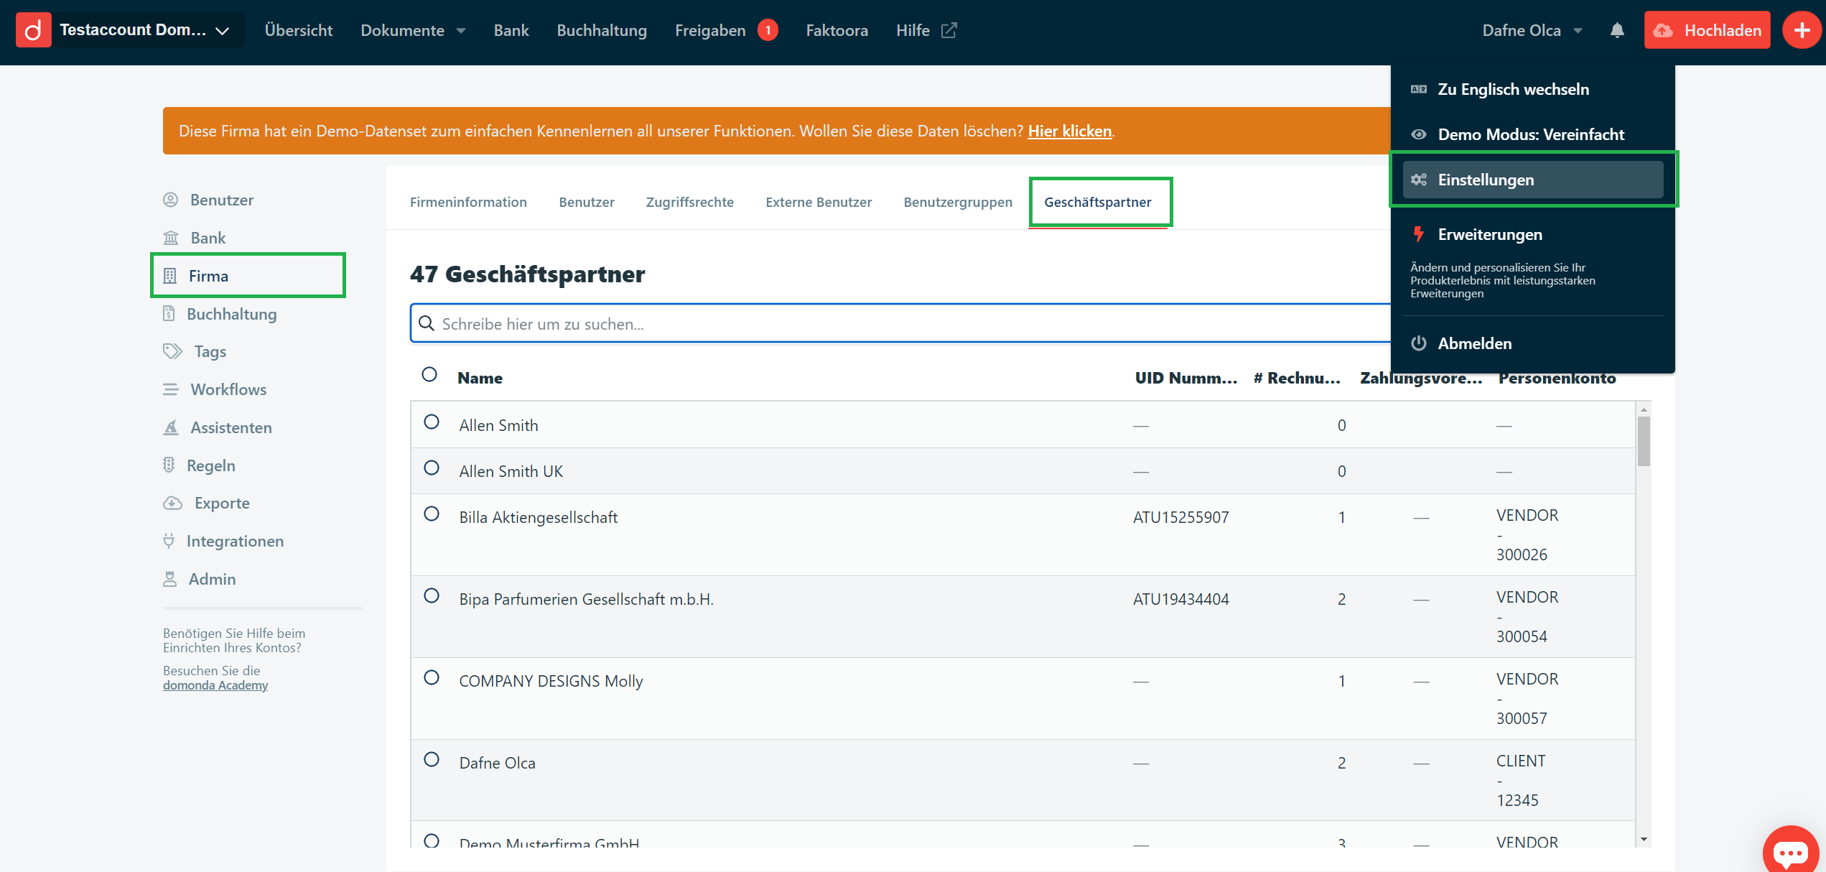The image size is (1826, 872).
Task: Click the red plus icon in header
Action: [1801, 30]
